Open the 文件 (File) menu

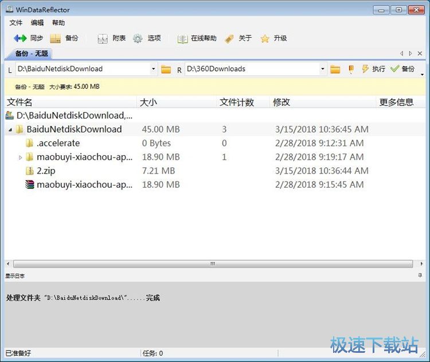pos(16,23)
